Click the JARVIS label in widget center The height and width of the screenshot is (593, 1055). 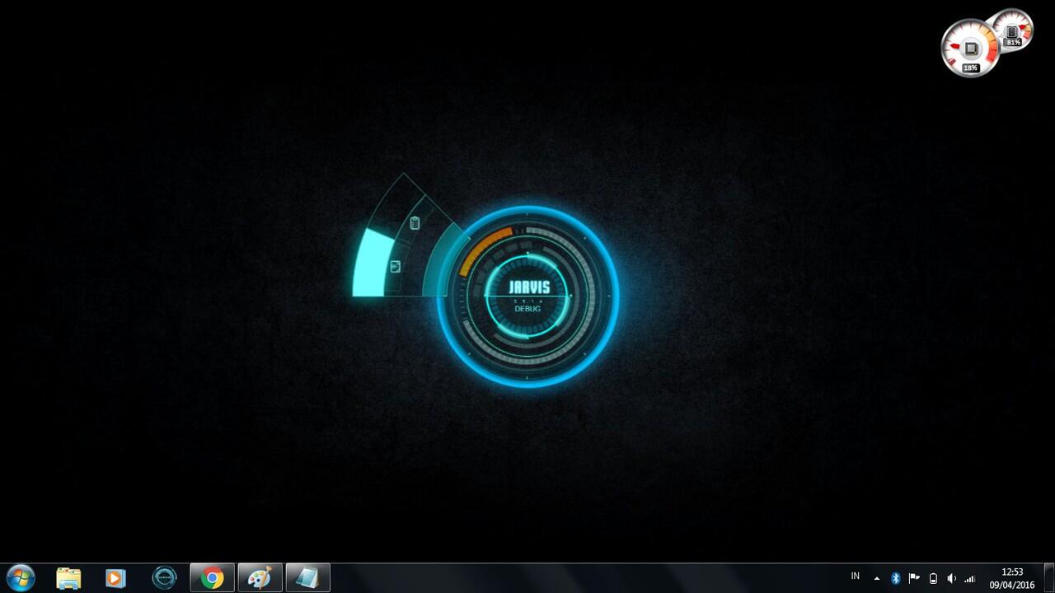pyautogui.click(x=528, y=287)
